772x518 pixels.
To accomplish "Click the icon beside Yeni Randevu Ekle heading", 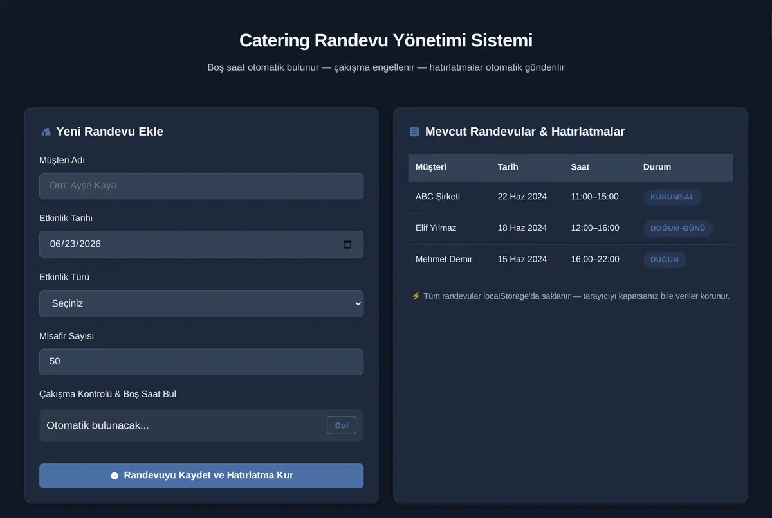I will [x=46, y=132].
